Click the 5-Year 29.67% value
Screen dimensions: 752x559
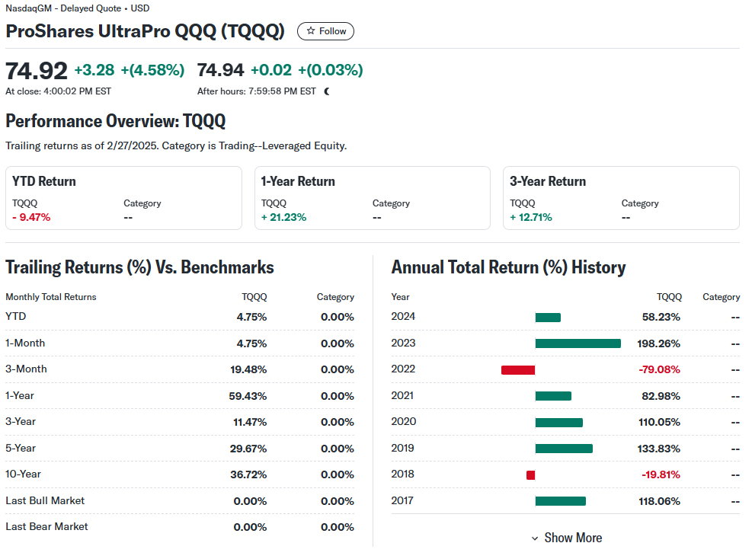point(248,449)
